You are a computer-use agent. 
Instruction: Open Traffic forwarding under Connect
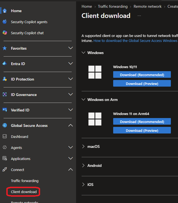(25, 181)
